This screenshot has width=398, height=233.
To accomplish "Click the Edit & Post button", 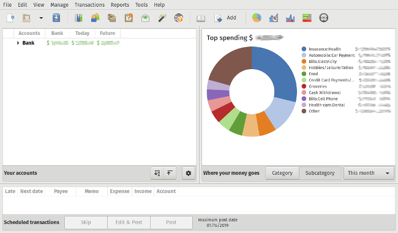I will pyautogui.click(x=129, y=223).
